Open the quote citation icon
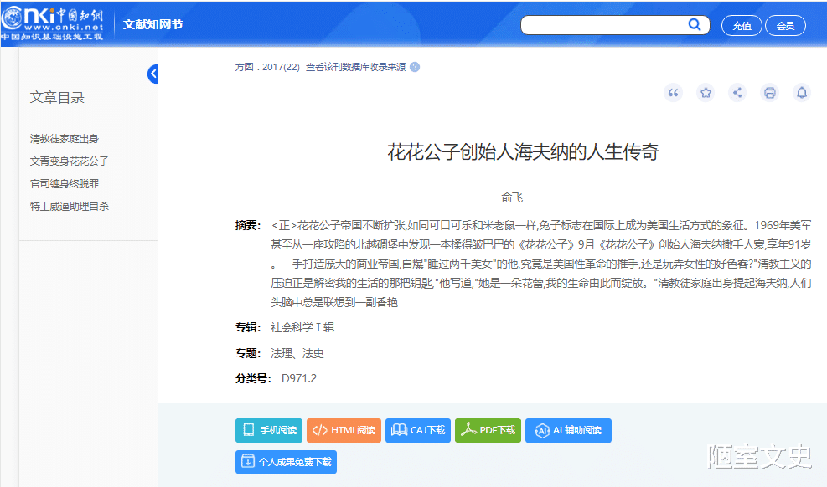The width and height of the screenshot is (827, 487). click(x=673, y=93)
